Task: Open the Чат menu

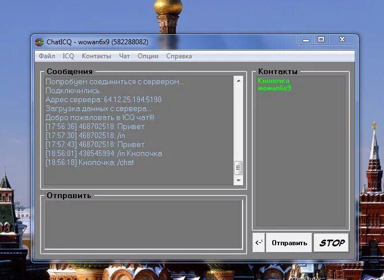Action: [x=125, y=56]
